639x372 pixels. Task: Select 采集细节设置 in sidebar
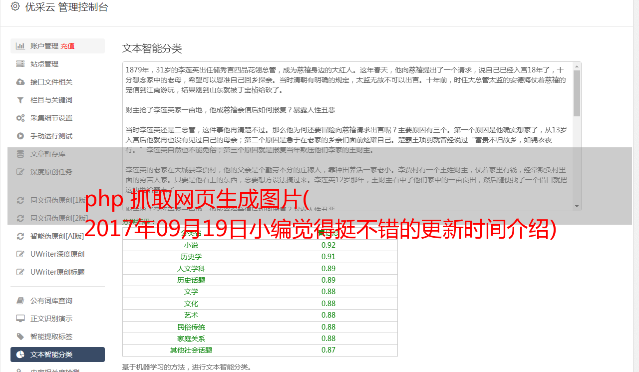[x=57, y=118]
